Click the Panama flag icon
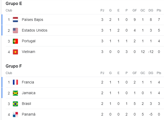This screenshot has width=164, height=120. pyautogui.click(x=15, y=115)
